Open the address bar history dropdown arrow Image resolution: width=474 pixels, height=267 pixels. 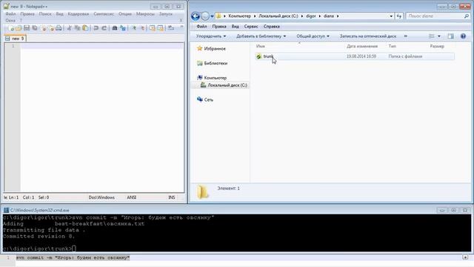pyautogui.click(x=391, y=16)
